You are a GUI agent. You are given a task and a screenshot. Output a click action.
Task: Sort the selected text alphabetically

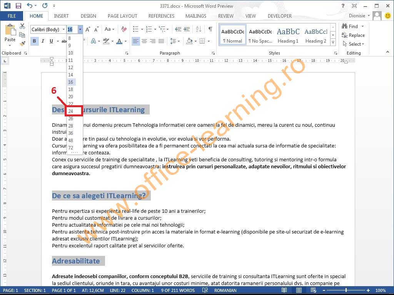click(199, 29)
